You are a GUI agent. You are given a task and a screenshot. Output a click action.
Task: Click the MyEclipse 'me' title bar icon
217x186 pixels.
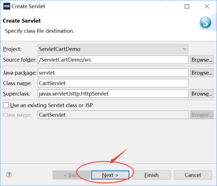(x=7, y=7)
